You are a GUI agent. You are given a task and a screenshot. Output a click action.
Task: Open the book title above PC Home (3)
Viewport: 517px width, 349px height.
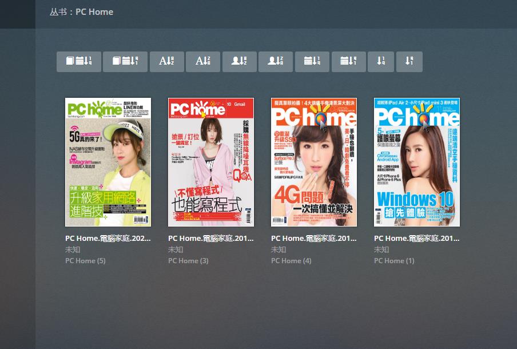pos(211,239)
